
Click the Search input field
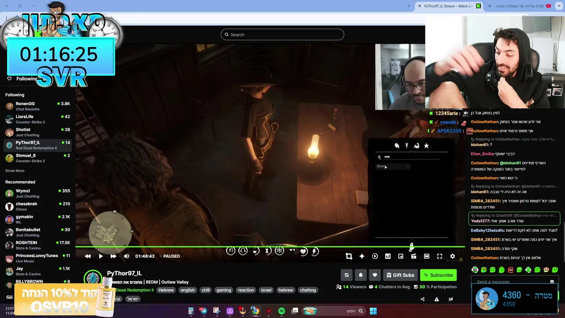[282, 34]
